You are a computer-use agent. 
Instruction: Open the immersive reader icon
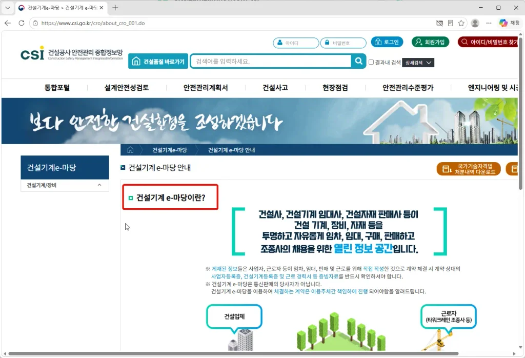(450, 23)
